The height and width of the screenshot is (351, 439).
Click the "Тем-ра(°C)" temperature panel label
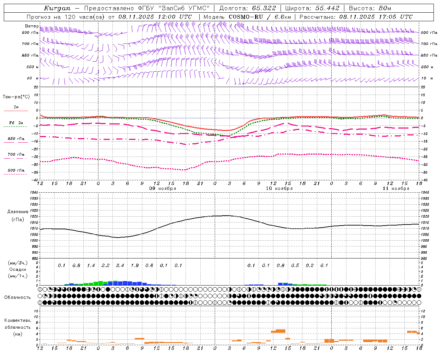16,97
